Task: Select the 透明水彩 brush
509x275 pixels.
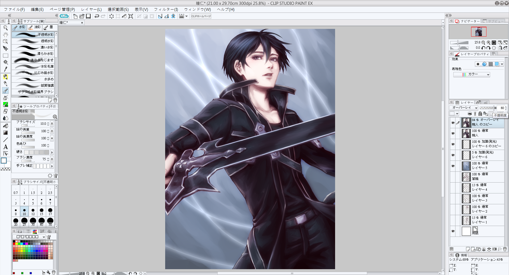Action: [33, 41]
